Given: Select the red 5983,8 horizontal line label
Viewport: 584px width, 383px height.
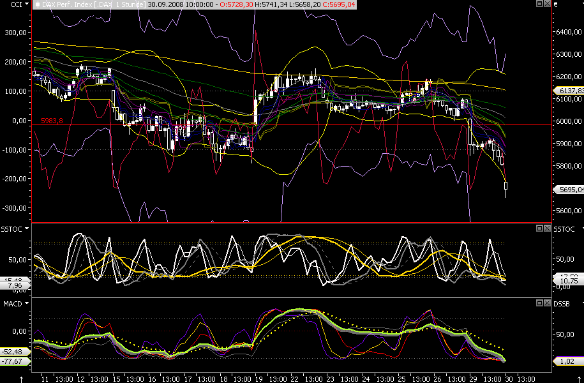Looking at the screenshot, I should tap(52, 121).
